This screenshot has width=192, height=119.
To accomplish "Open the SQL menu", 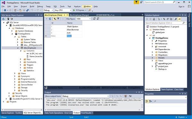I will (x=55, y=6).
